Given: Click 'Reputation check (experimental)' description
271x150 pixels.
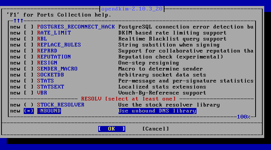Looking at the screenshot, I should point(171,57).
